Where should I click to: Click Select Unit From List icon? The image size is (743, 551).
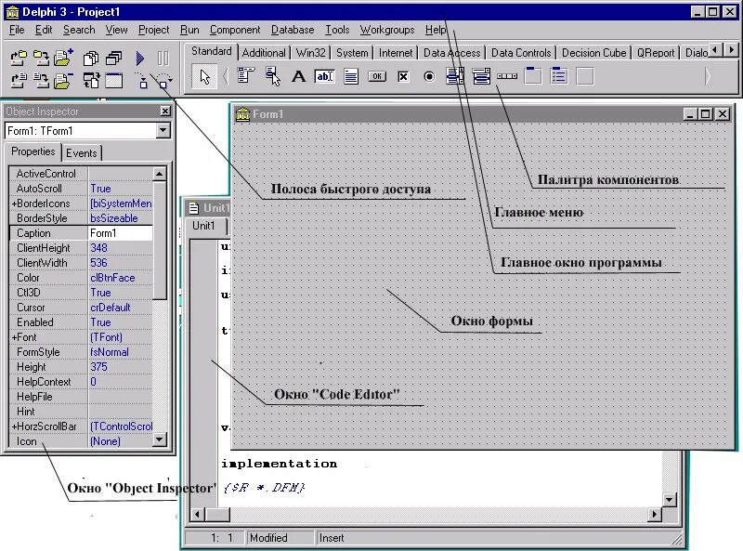coord(91,59)
